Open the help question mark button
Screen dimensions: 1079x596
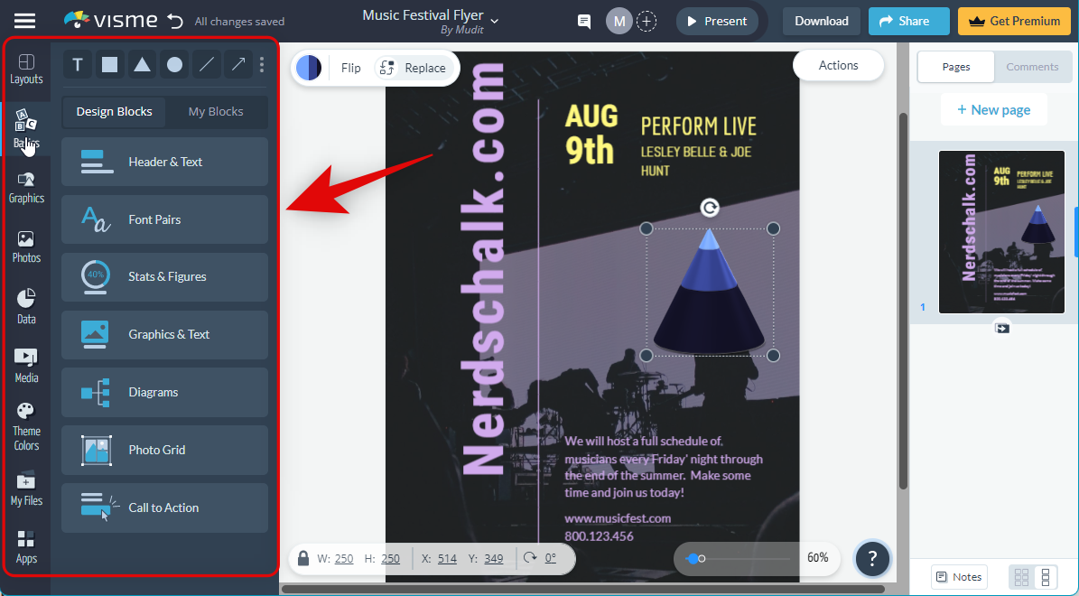(872, 558)
